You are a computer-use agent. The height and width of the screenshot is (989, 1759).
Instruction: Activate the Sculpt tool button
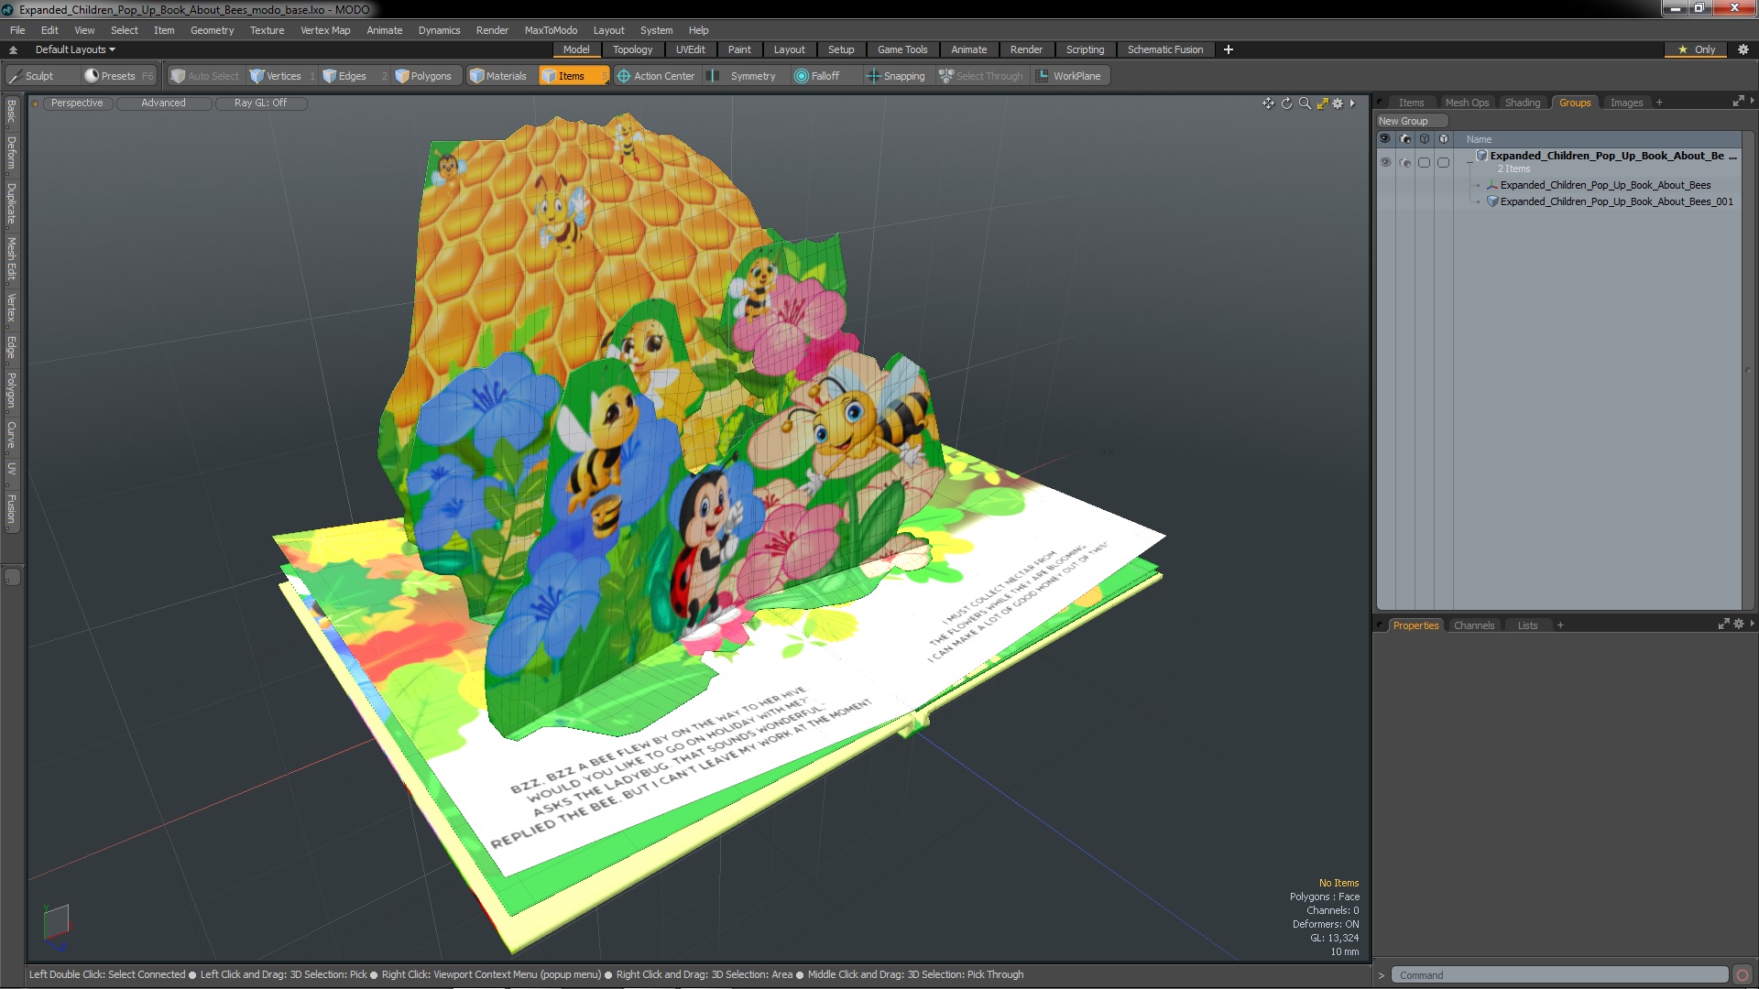tap(33, 76)
